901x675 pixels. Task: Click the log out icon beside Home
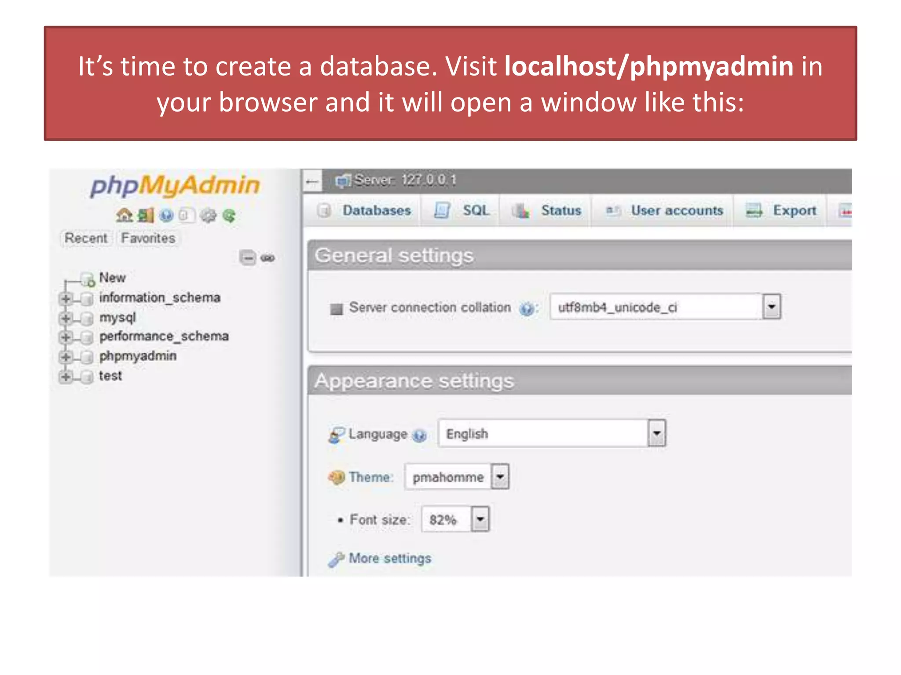click(x=146, y=215)
